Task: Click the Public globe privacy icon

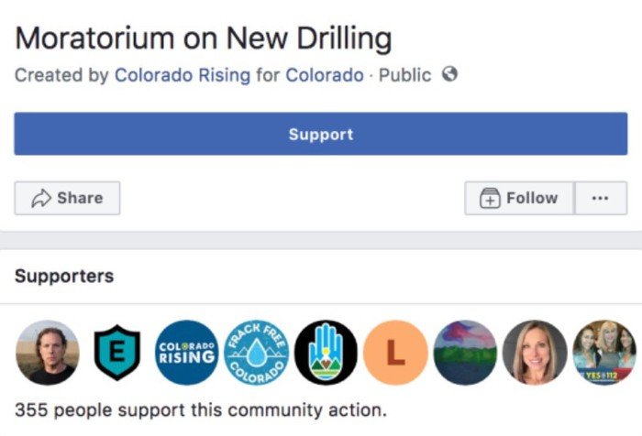Action: (449, 75)
